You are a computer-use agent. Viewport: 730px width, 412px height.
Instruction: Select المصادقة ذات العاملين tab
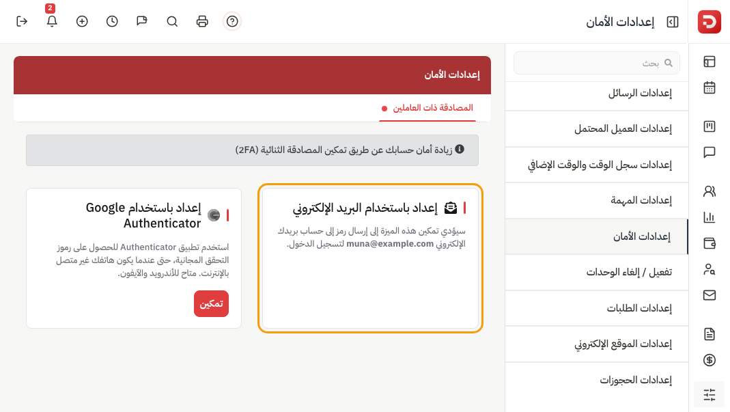click(x=427, y=108)
